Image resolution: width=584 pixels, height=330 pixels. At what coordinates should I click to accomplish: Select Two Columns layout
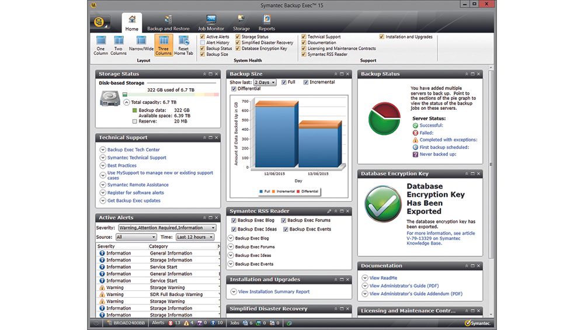pos(119,46)
